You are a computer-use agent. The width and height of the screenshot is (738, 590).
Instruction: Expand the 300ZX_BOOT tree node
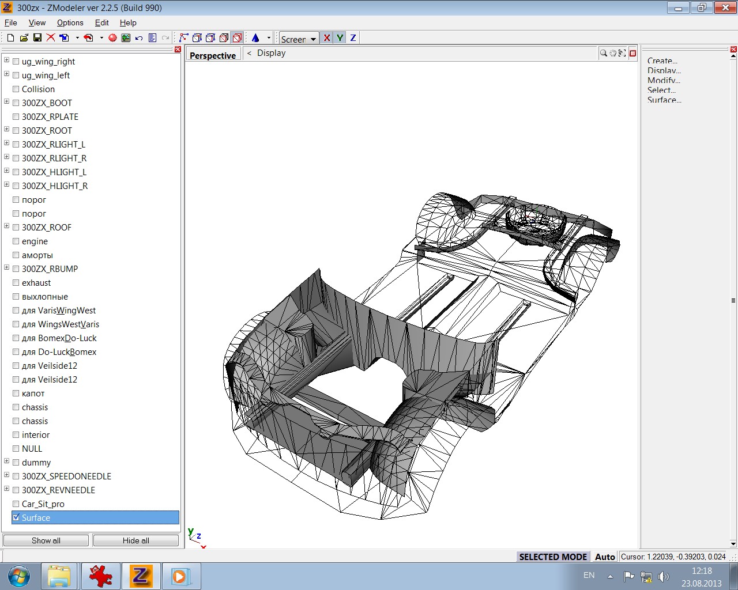tap(7, 102)
